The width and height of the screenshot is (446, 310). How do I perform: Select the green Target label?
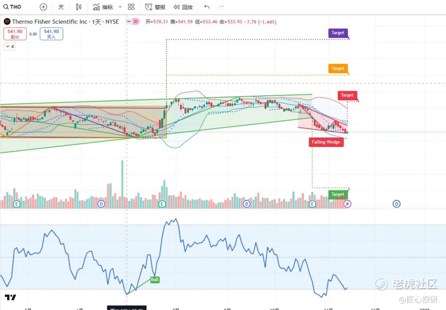(x=338, y=194)
